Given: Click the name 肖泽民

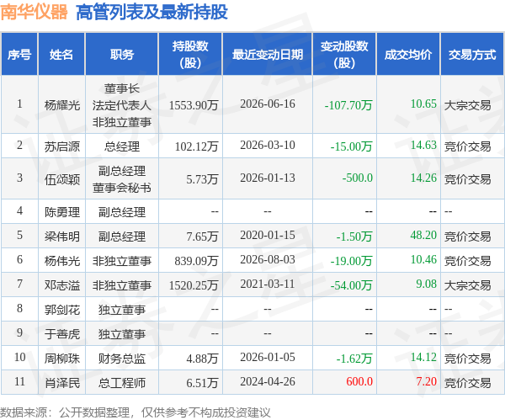Looking at the screenshot, I should [62, 383].
